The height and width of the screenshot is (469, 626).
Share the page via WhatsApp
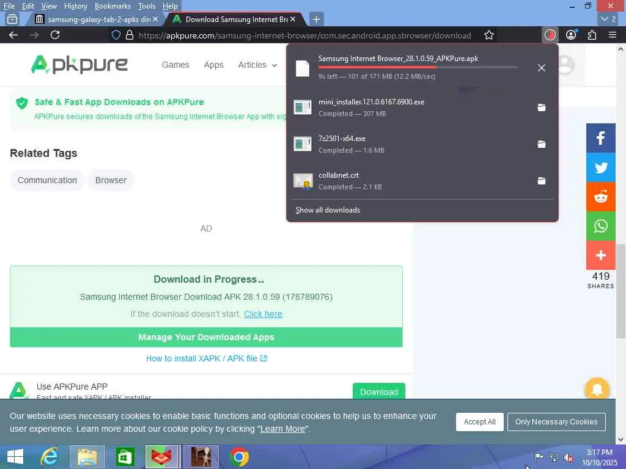(601, 226)
